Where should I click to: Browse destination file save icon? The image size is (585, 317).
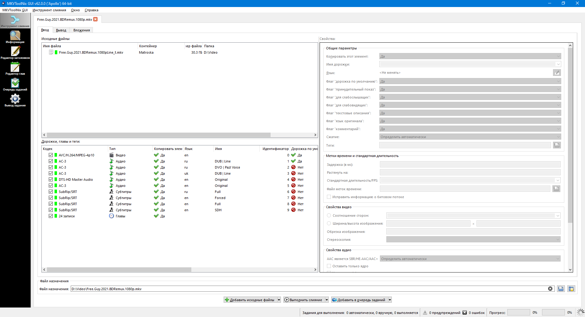[x=561, y=289]
